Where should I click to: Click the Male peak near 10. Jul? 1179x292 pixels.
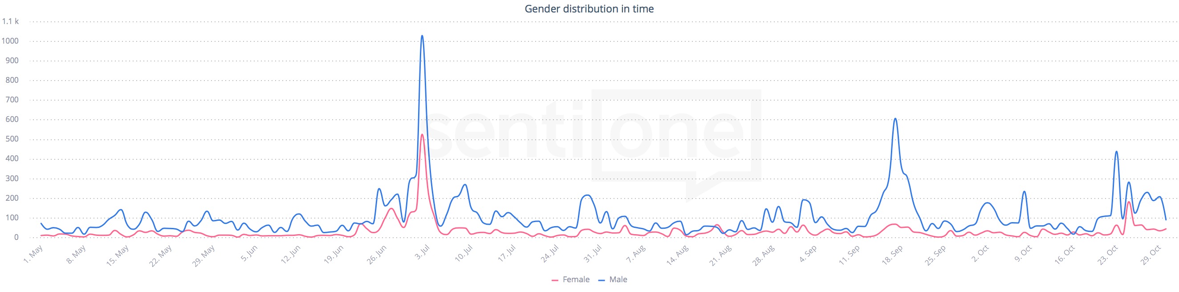tap(465, 185)
